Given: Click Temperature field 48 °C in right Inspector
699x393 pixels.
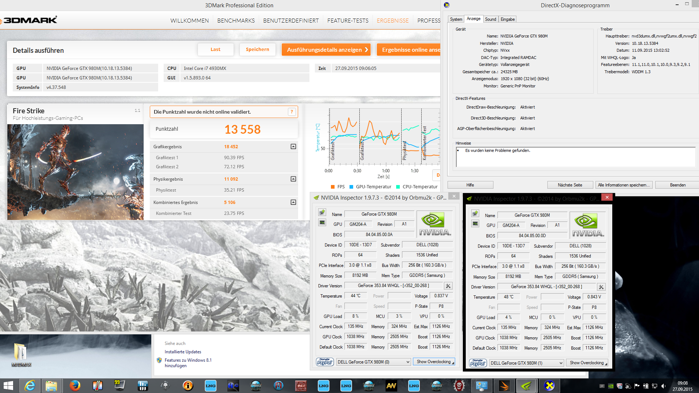Looking at the screenshot, I should coord(509,297).
